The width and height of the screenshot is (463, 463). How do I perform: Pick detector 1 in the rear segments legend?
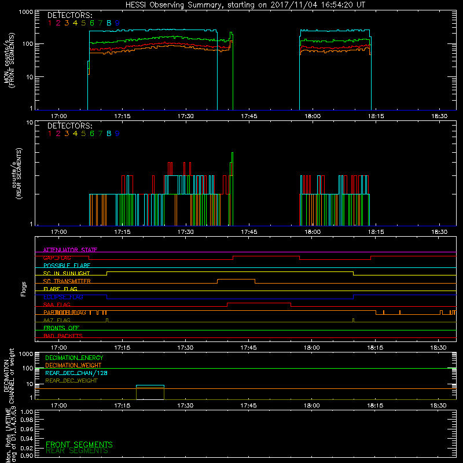click(50, 134)
